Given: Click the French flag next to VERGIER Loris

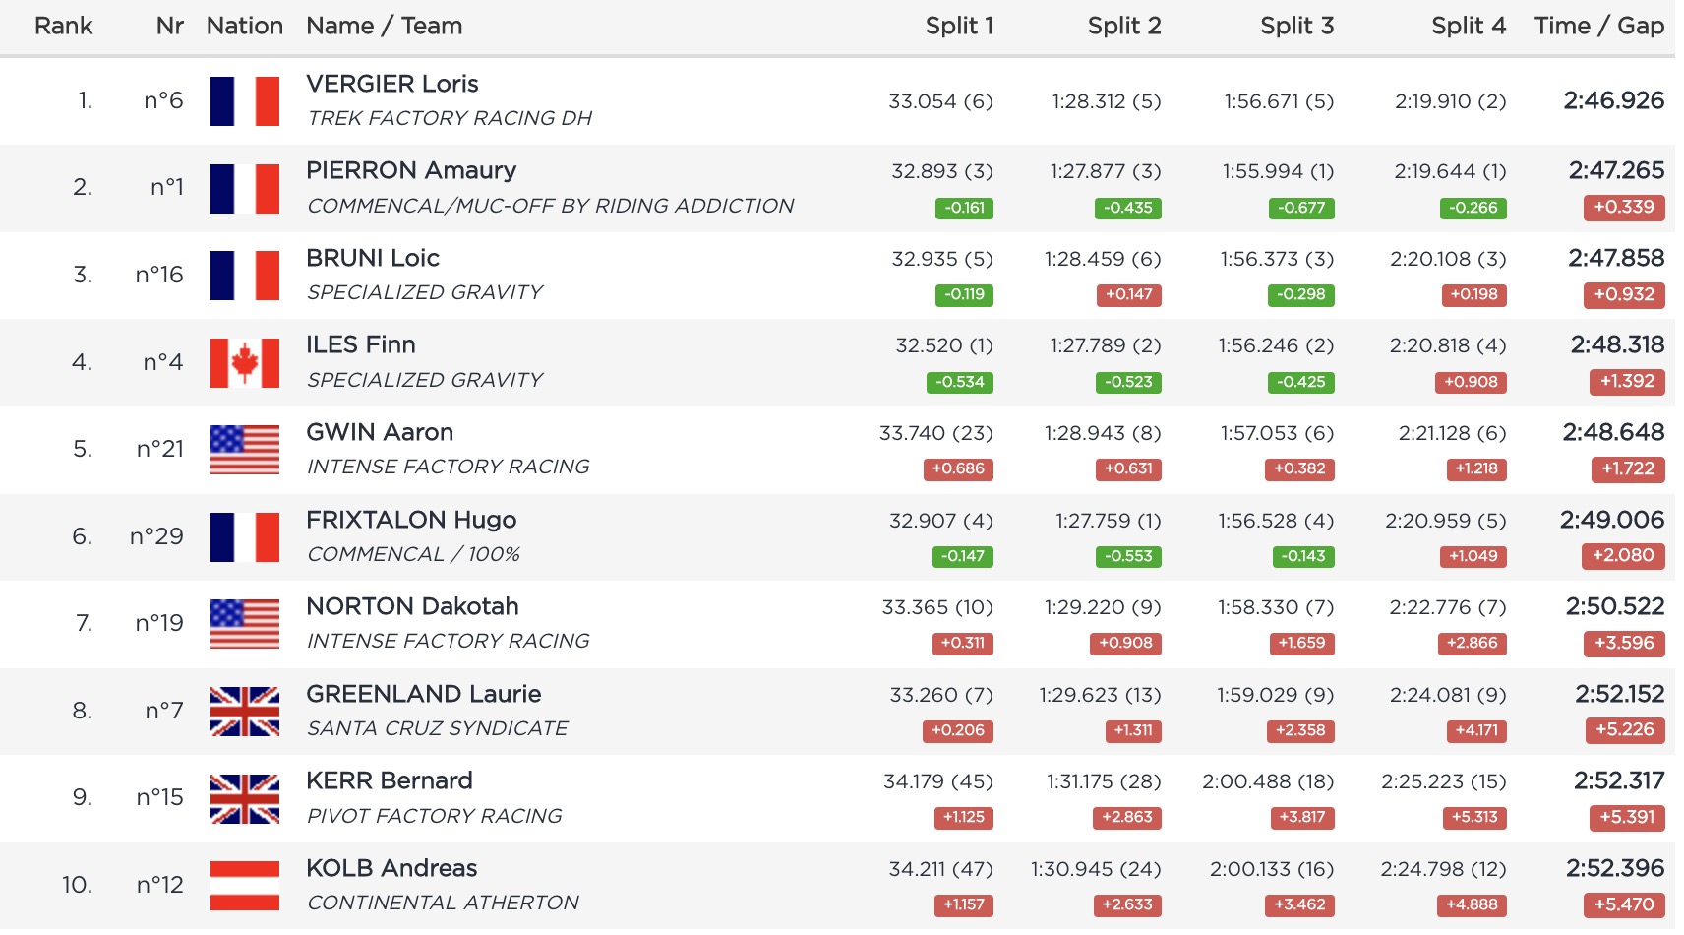Looking at the screenshot, I should coord(244,101).
